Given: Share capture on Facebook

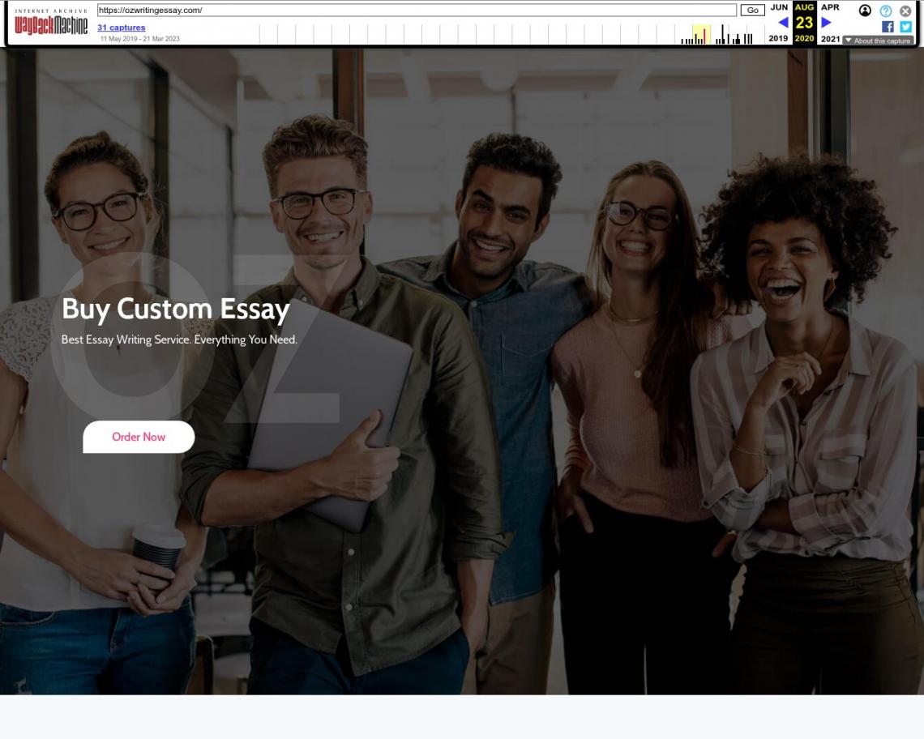Looking at the screenshot, I should pos(888,27).
